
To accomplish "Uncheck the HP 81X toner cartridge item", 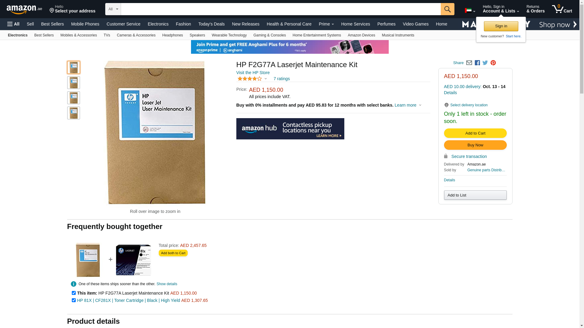I will pos(74,300).
